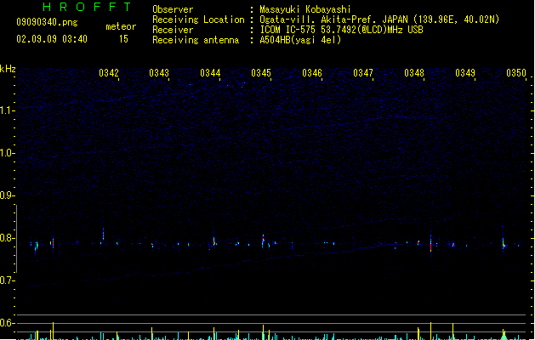Click the 0349 time marker
This screenshot has width=535, height=340.
coord(465,73)
